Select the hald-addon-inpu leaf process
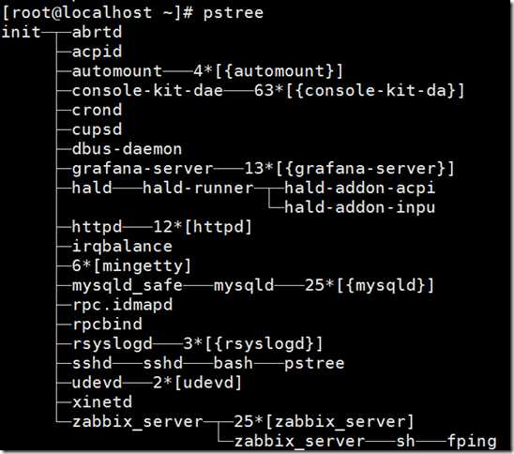The height and width of the screenshot is (454, 514). 359,207
